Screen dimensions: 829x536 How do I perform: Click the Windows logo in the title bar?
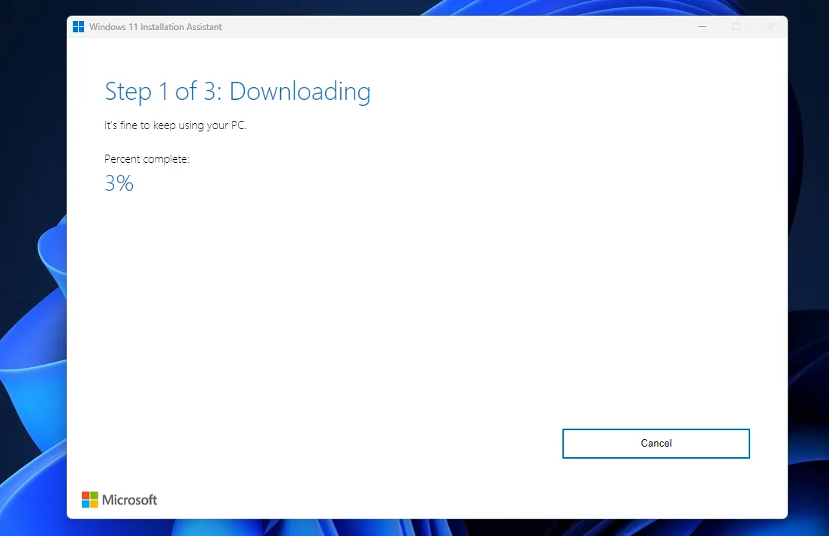(x=78, y=27)
